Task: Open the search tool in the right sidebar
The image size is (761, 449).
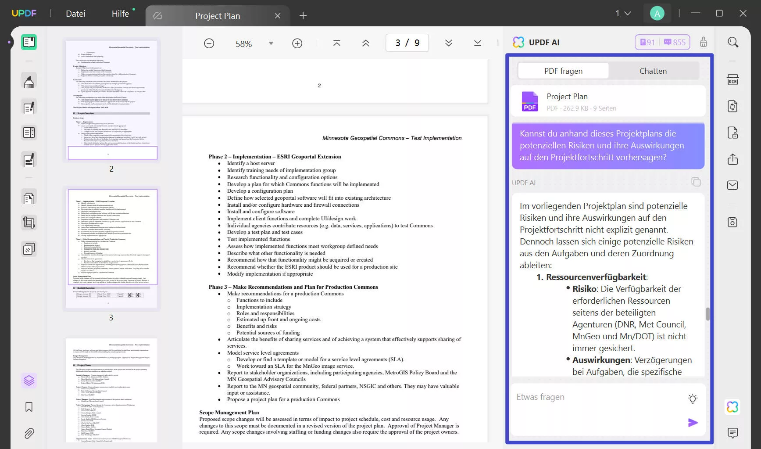Action: (x=733, y=42)
